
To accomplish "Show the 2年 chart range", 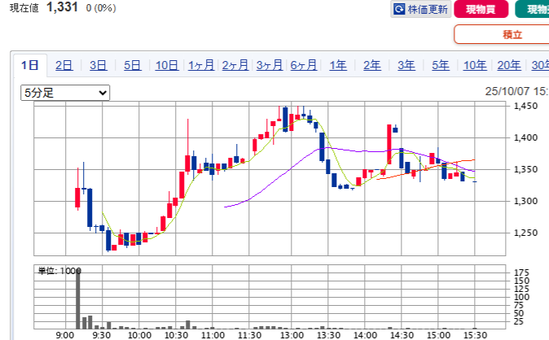I will click(x=371, y=66).
